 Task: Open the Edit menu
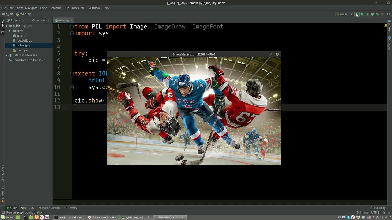point(11,8)
